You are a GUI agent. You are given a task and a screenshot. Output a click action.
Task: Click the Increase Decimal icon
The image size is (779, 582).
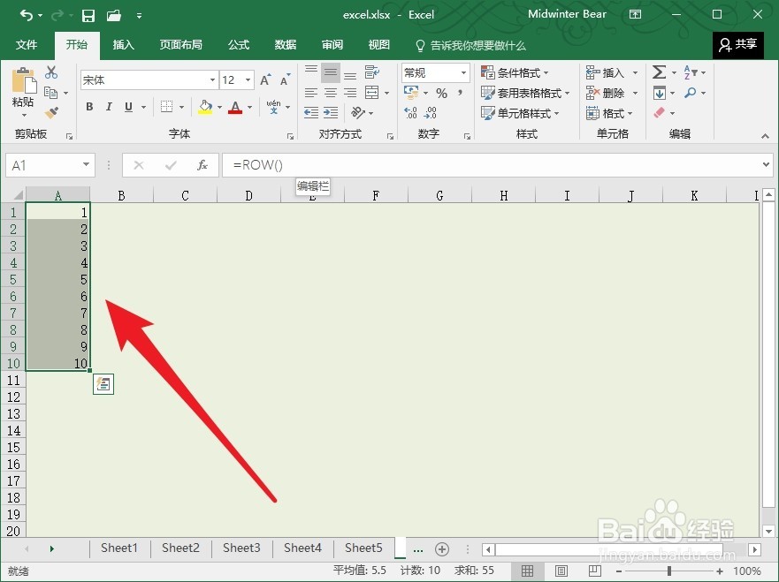click(x=410, y=113)
